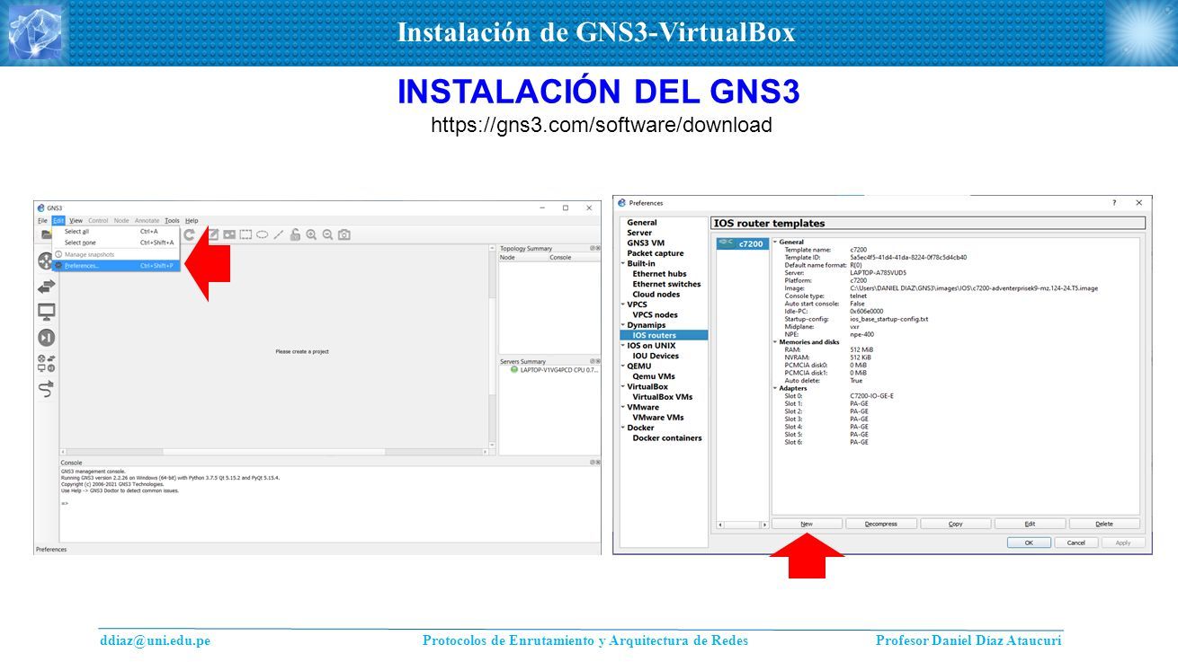Click the Delete template button

1104,524
